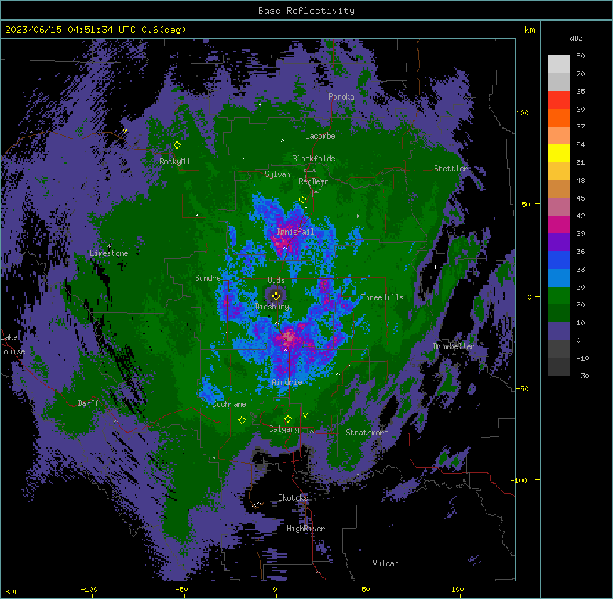Click the yellow V marker northwest of RockyMH
613x599 pixels.
124,131
